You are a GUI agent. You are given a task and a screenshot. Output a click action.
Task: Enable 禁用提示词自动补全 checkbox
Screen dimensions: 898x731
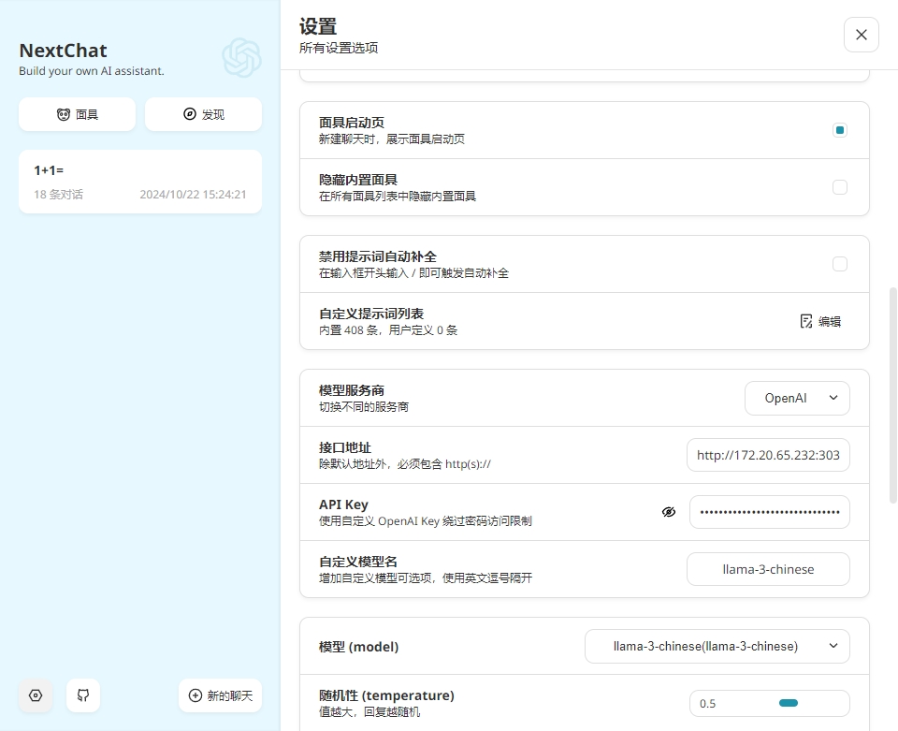(840, 264)
